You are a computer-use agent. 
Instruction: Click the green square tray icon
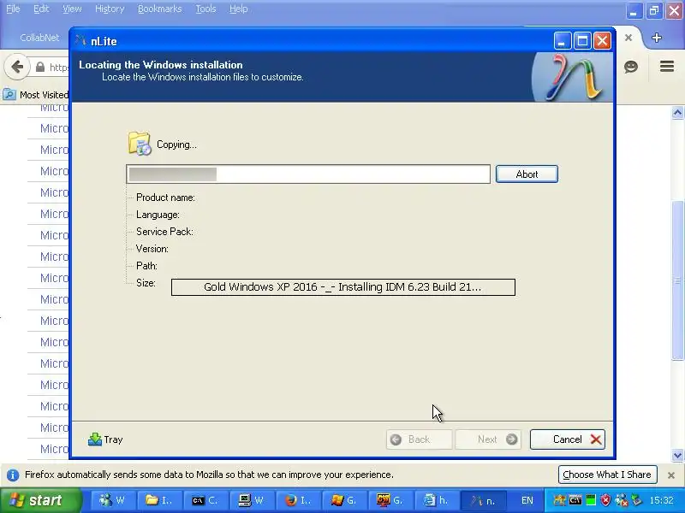pos(591,500)
